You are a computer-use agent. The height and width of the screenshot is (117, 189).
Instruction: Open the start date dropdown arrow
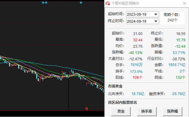coord(156,14)
